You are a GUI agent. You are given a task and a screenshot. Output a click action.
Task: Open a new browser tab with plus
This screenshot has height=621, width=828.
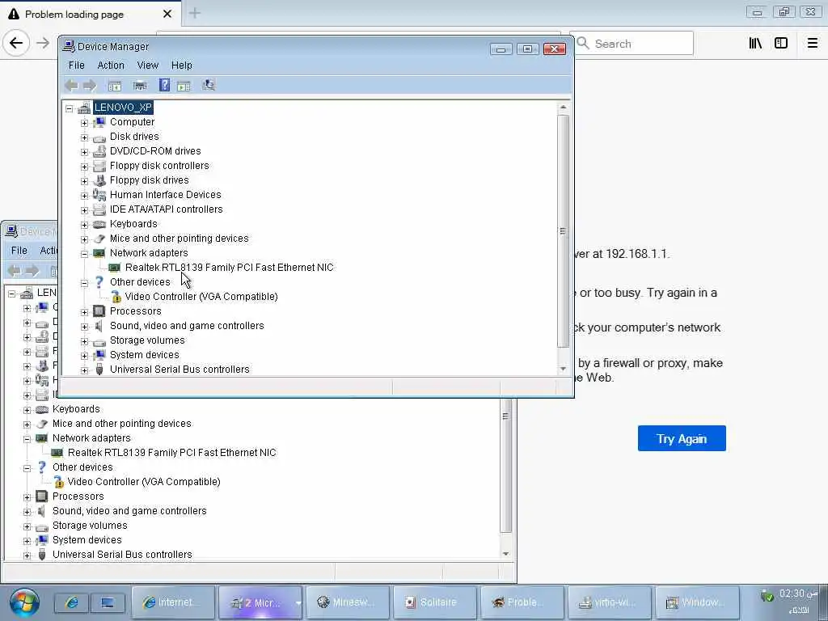195,13
